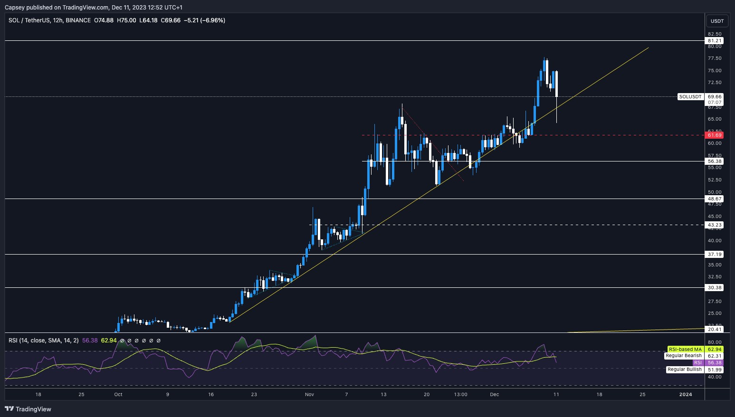Select the 43.23 price level label
735x417 pixels.
pos(715,225)
